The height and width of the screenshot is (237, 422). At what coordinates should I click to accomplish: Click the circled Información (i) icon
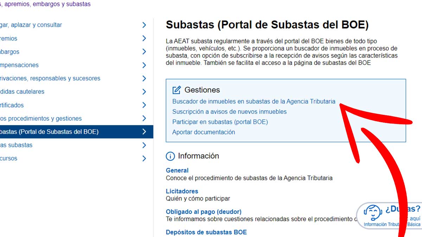tap(170, 156)
